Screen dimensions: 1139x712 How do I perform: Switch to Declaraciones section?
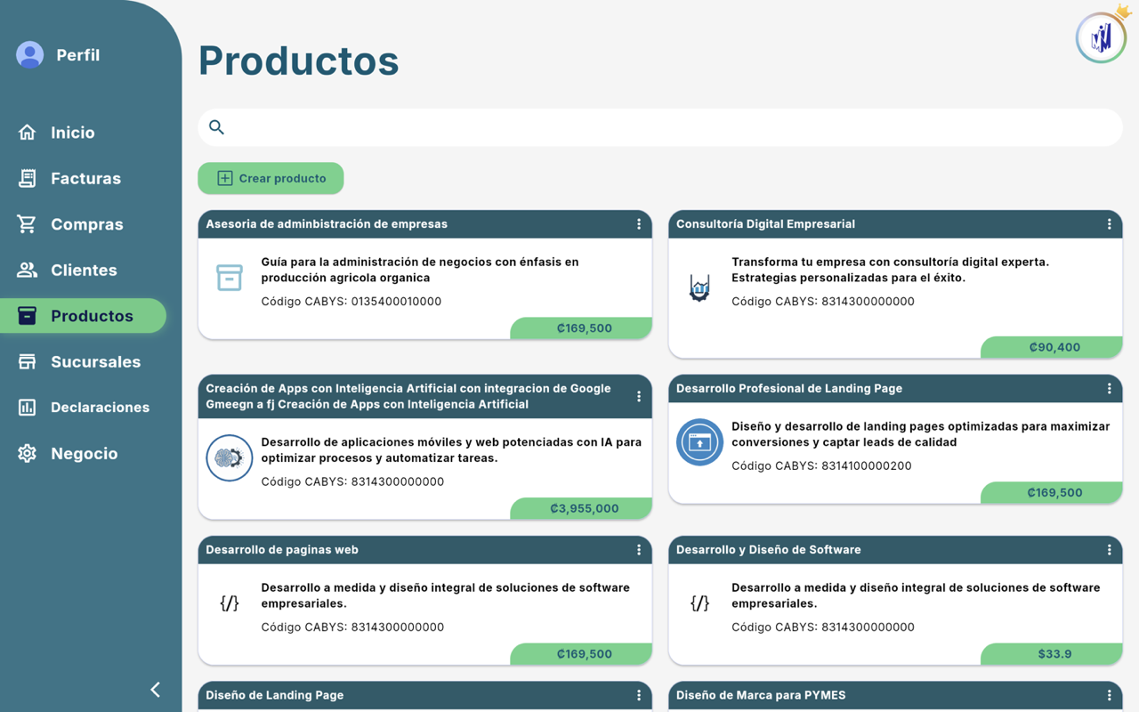point(100,408)
